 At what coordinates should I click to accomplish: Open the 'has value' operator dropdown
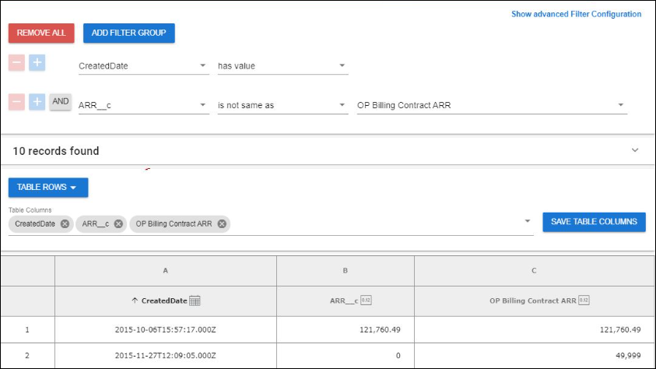282,65
